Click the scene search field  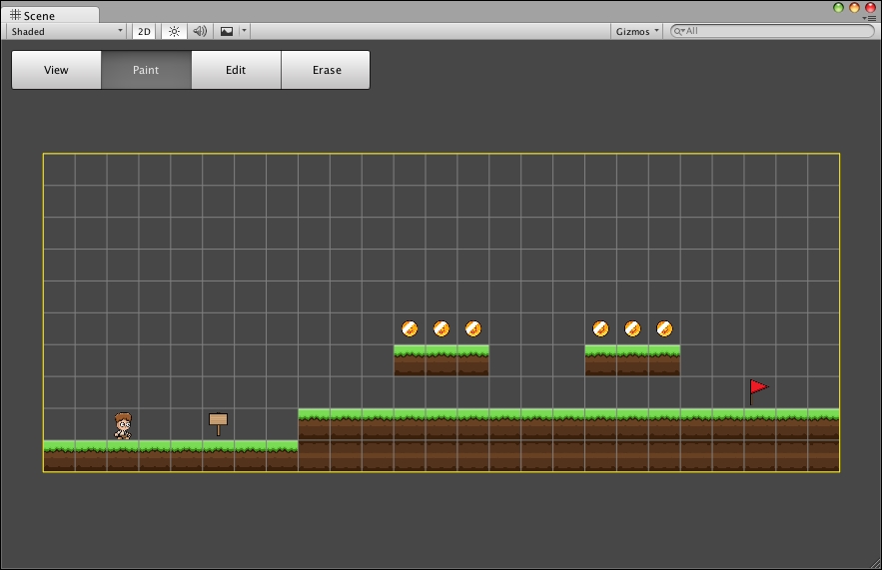[x=772, y=31]
